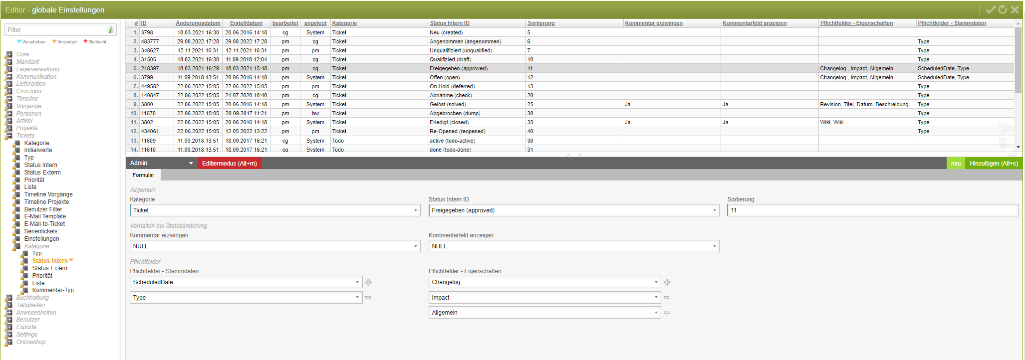Click the table vertical scrollbar thumb

tap(1018, 60)
